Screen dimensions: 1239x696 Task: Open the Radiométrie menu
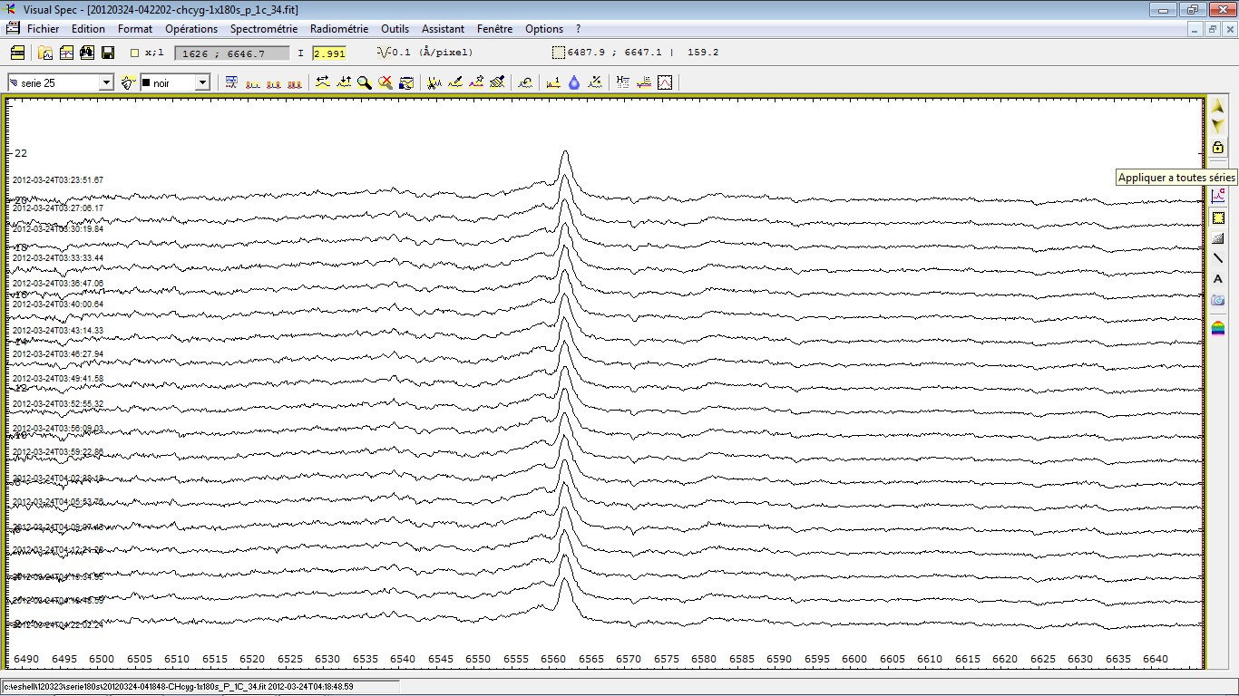[339, 29]
